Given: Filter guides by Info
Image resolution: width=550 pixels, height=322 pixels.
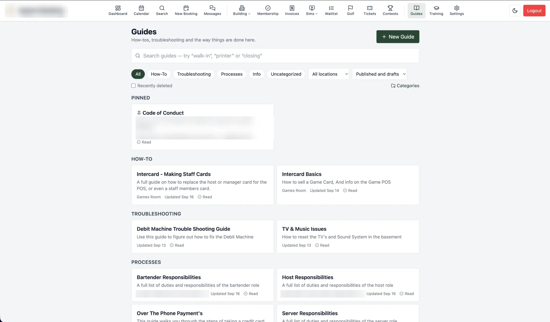Looking at the screenshot, I should tap(257, 74).
